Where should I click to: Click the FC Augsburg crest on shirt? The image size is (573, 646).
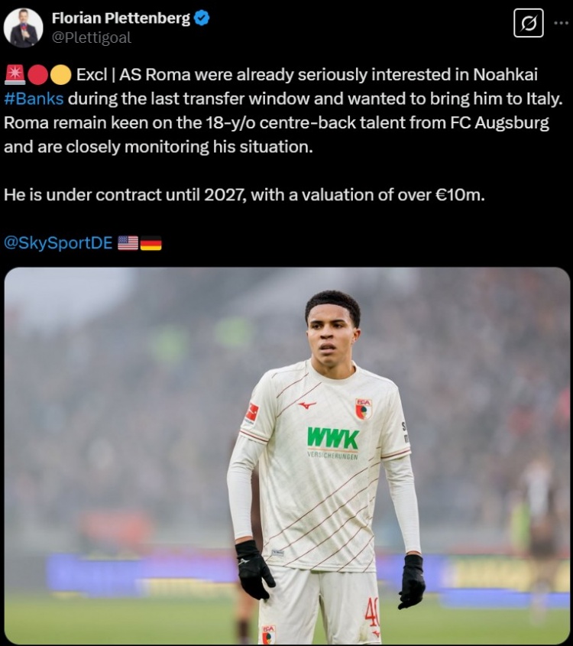364,409
